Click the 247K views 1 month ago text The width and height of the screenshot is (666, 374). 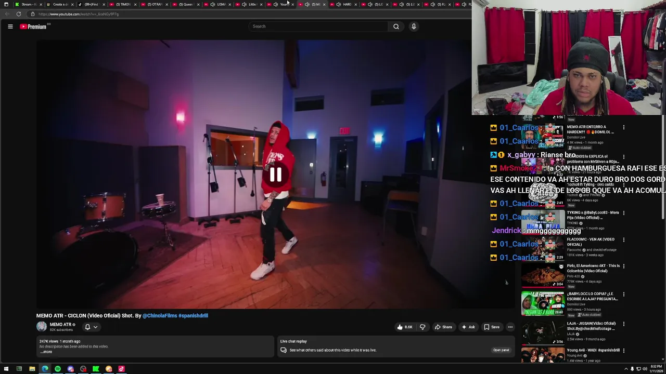60,341
